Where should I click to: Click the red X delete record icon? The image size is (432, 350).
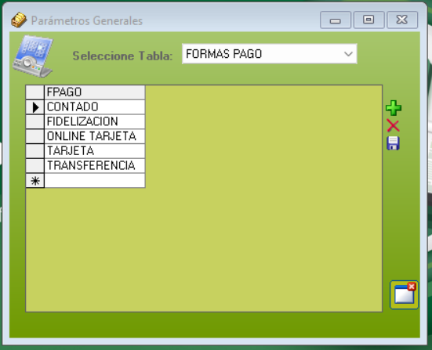coord(393,126)
